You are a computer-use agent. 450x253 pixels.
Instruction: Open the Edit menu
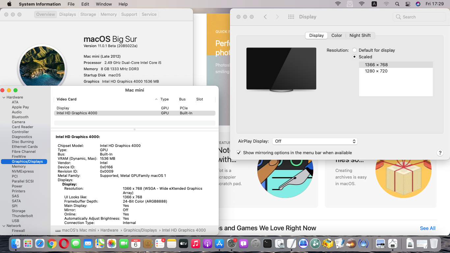pyautogui.click(x=85, y=4)
